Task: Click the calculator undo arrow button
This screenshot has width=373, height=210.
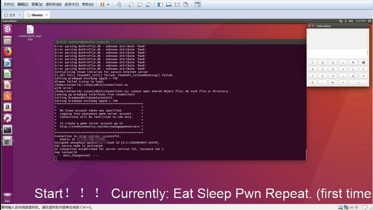Action: tap(353, 63)
